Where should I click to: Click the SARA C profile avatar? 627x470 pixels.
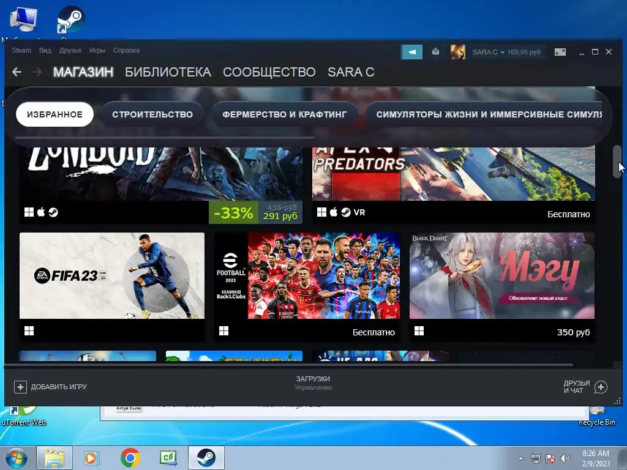point(458,52)
